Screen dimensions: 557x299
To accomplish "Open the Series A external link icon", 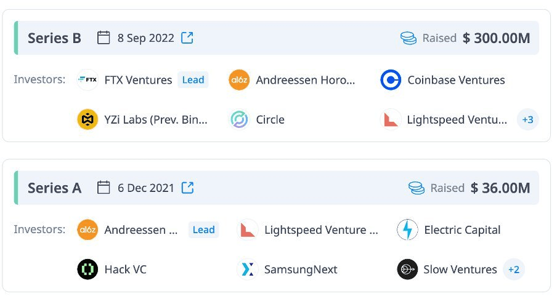I will (187, 188).
